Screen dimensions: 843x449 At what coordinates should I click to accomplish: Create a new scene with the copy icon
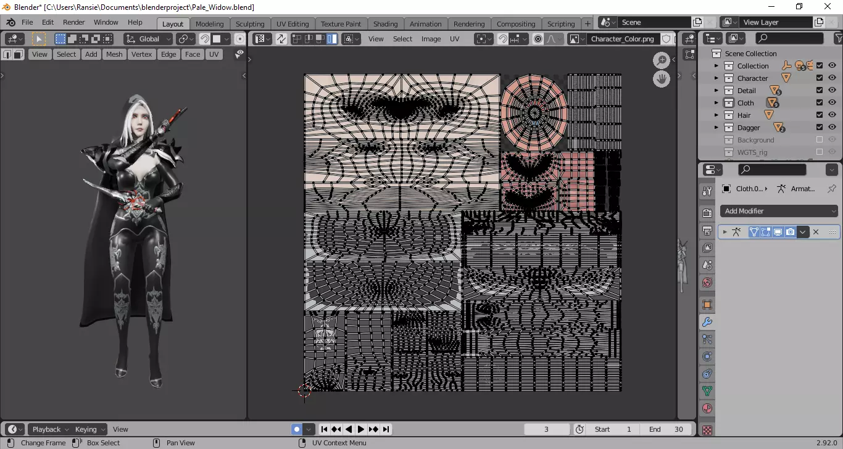(x=697, y=22)
